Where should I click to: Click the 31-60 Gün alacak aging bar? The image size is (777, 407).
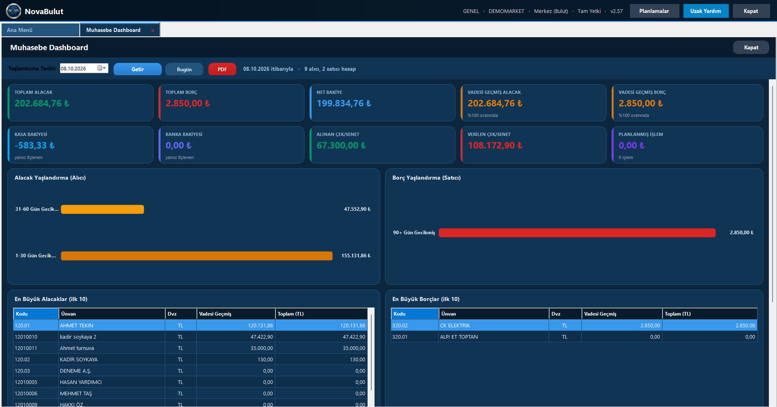(102, 210)
